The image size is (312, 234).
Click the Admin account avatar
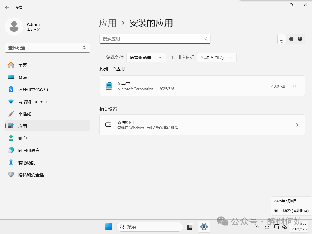[x=14, y=27]
